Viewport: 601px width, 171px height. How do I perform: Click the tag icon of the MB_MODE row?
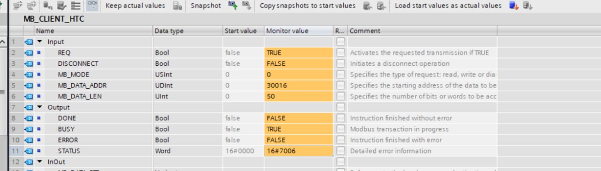(x=28, y=74)
